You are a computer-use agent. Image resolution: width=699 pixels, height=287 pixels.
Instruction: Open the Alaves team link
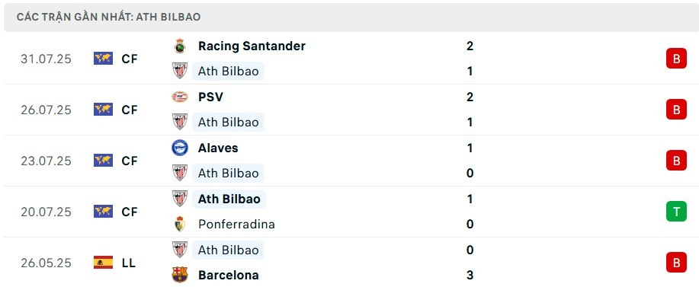pos(218,148)
